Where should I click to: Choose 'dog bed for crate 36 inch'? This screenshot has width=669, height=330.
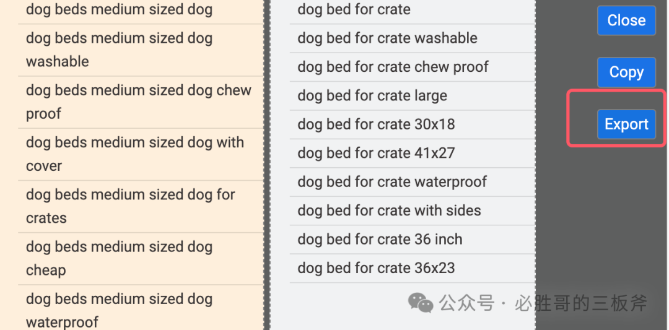412,240
